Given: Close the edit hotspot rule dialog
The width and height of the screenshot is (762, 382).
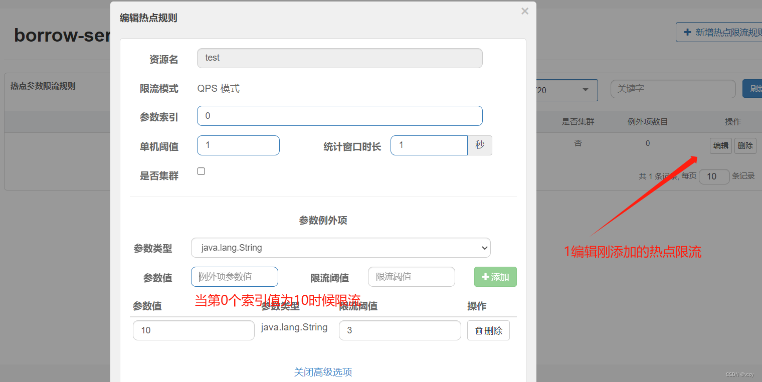Looking at the screenshot, I should 524,11.
